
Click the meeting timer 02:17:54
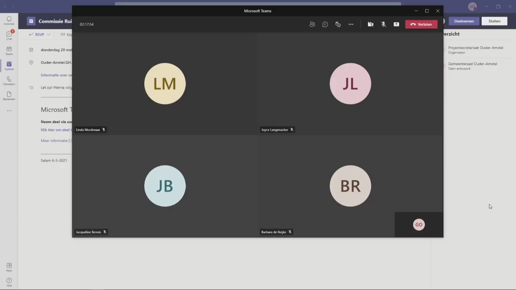click(x=87, y=24)
